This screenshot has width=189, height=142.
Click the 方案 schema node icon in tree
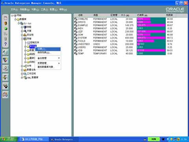(x=25, y=31)
